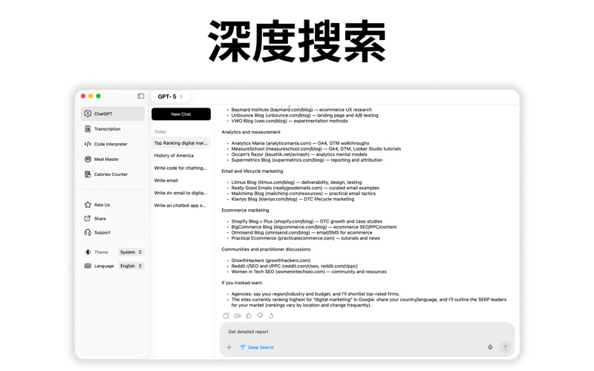
Task: Dislike the response with thumbs down
Action: [x=260, y=316]
